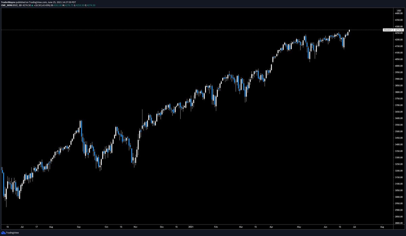Click the 4200.00 price axis label
Screen dimensions: 406x236
399,40
